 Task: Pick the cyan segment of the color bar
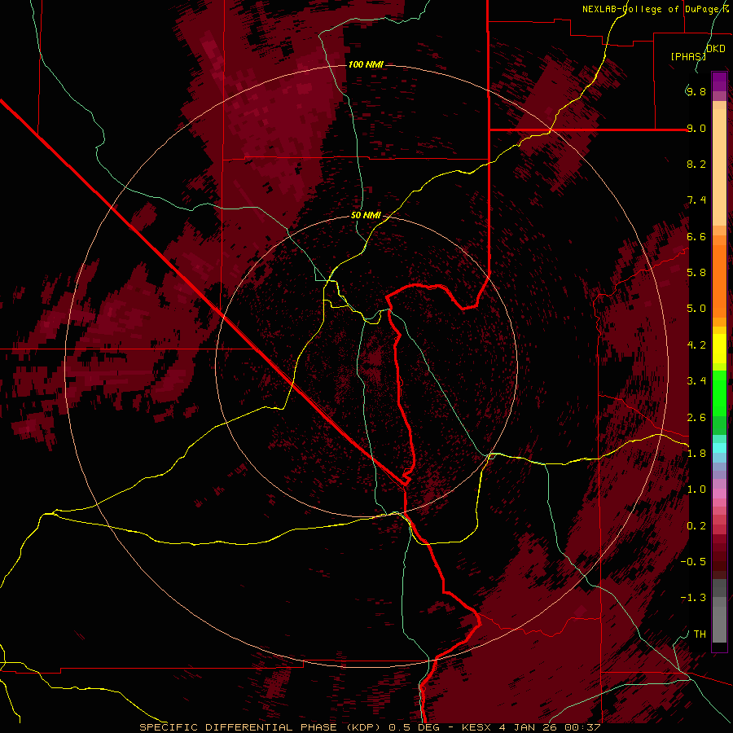(719, 448)
